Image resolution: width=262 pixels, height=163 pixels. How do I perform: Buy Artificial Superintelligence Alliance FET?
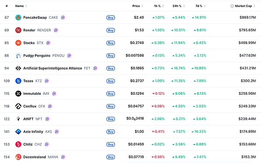[110, 68]
